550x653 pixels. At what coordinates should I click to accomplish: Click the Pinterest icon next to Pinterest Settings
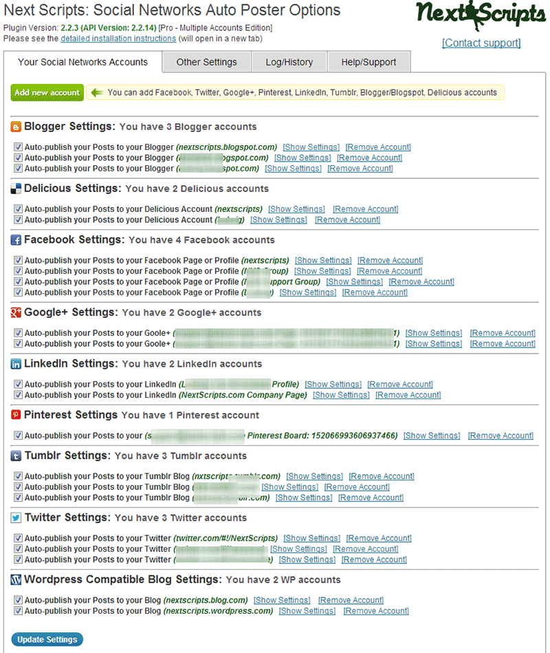(16, 415)
